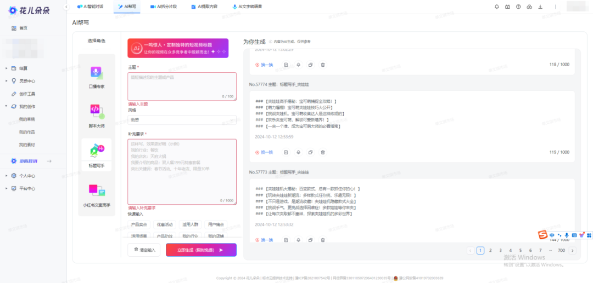Click the 一鸣惊人 banner
Image resolution: width=593 pixels, height=283 pixels.
178,48
